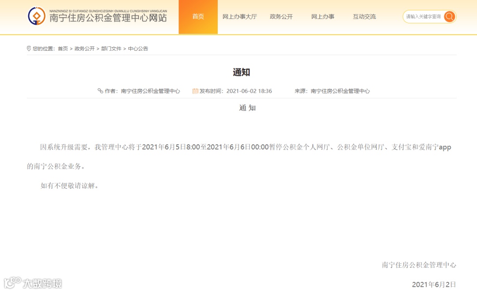Click the sentence 如有不便敬请谅解。
The image size is (477, 292).
(70, 186)
